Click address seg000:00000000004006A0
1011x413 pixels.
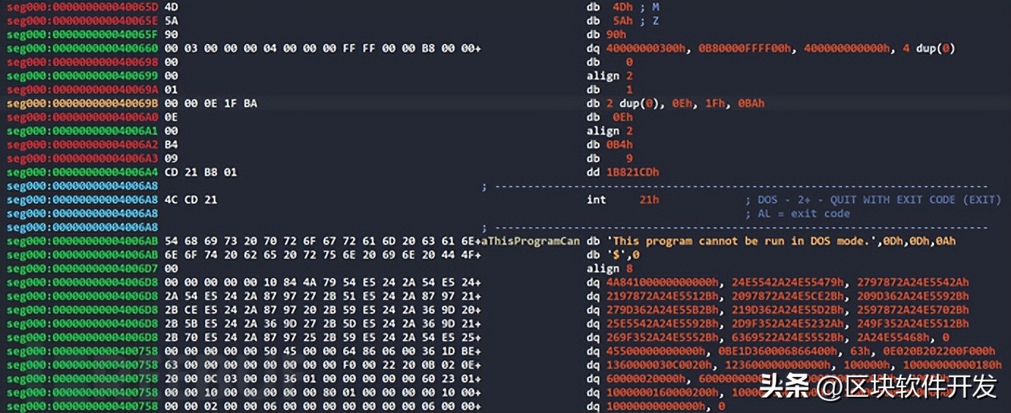pyautogui.click(x=81, y=117)
